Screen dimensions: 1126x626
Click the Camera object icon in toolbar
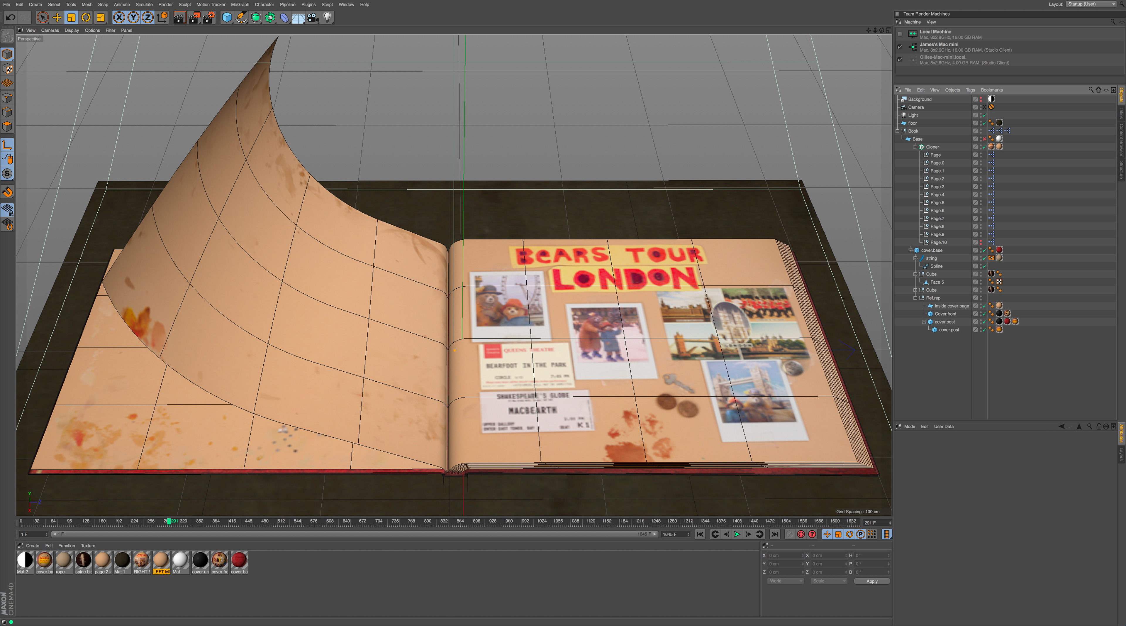click(313, 18)
